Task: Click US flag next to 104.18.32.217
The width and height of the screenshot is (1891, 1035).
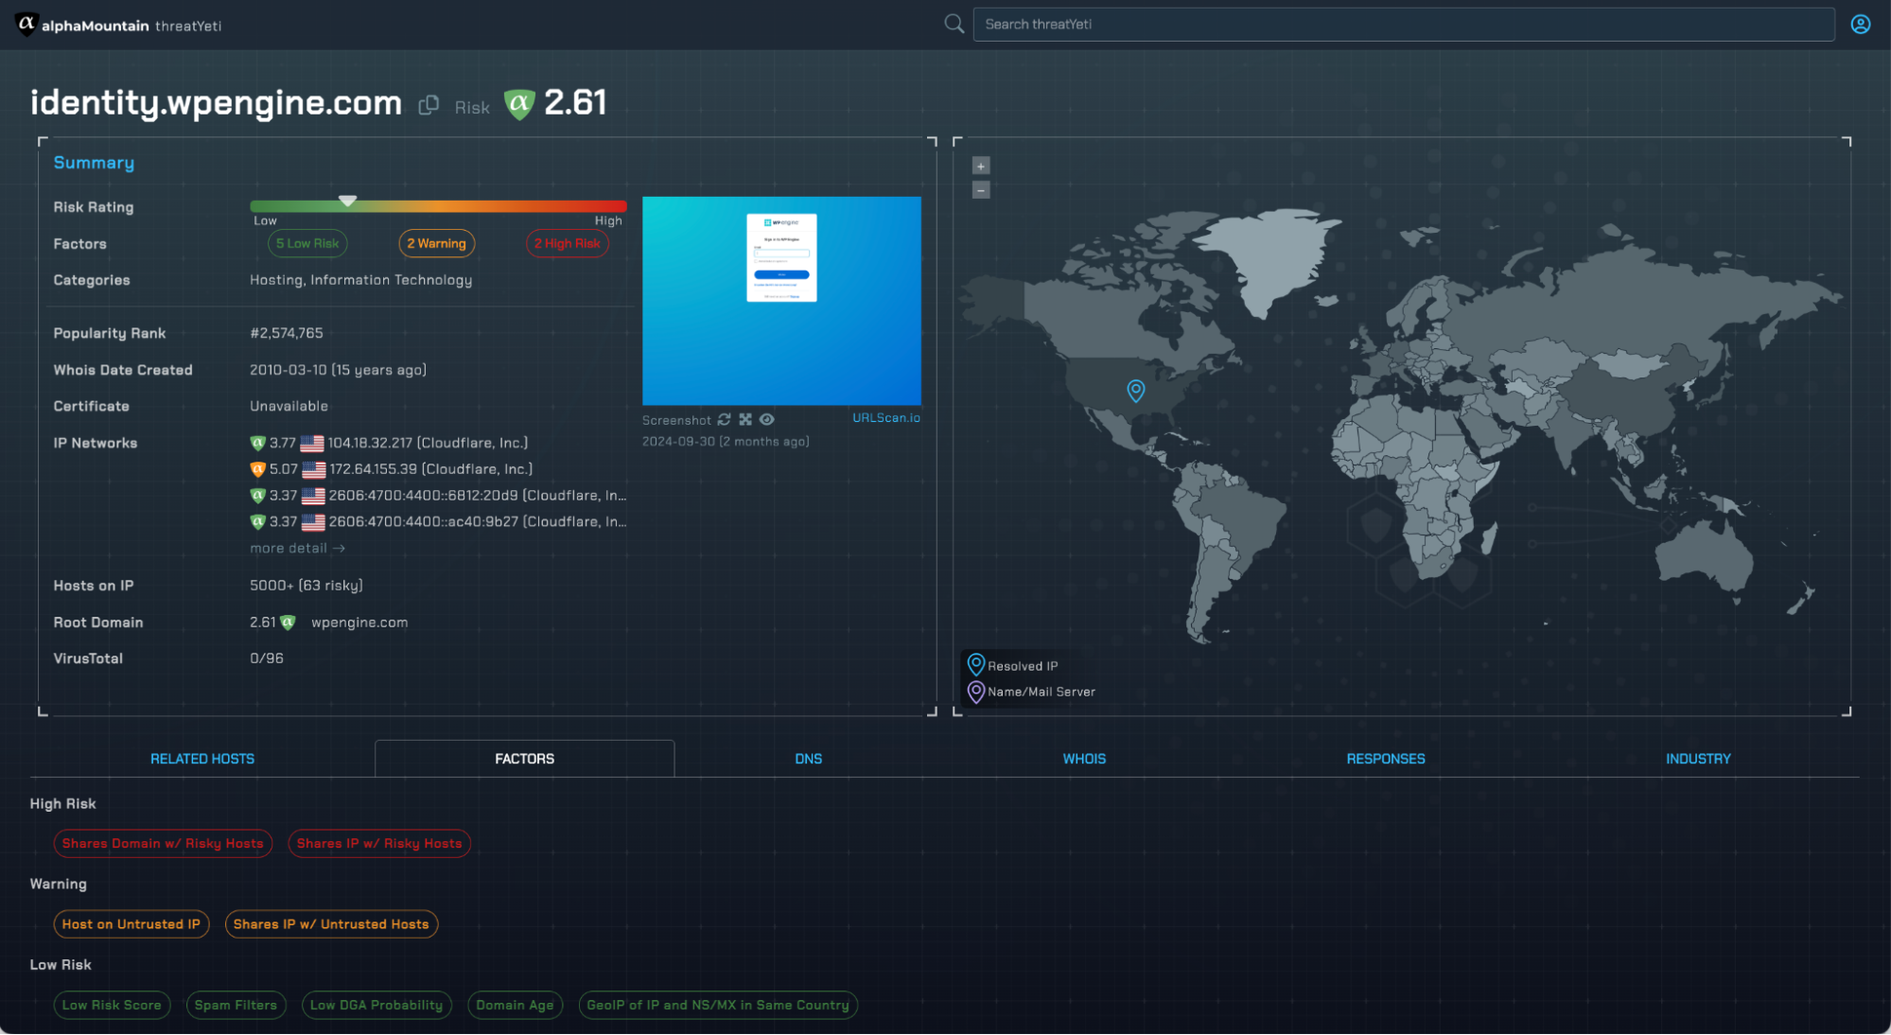Action: coord(312,443)
